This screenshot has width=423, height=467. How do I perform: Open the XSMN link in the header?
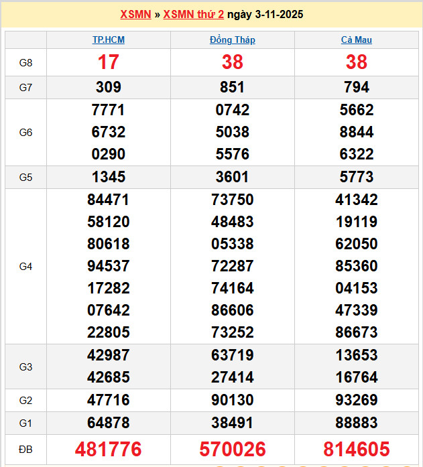pos(135,14)
